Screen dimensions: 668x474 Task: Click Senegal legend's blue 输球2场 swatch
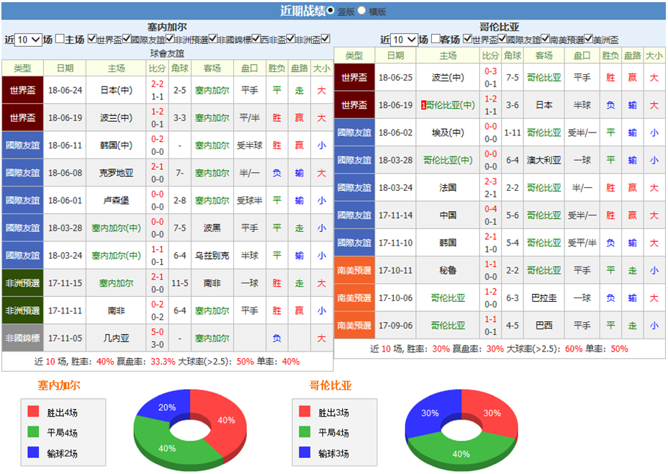pyautogui.click(x=33, y=452)
